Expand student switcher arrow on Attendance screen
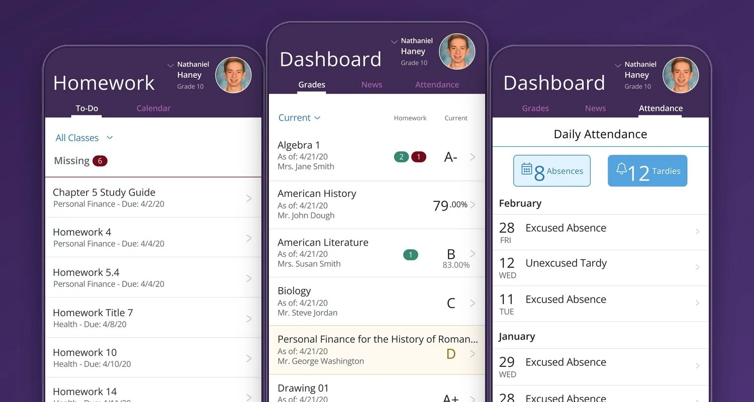 tap(618, 65)
